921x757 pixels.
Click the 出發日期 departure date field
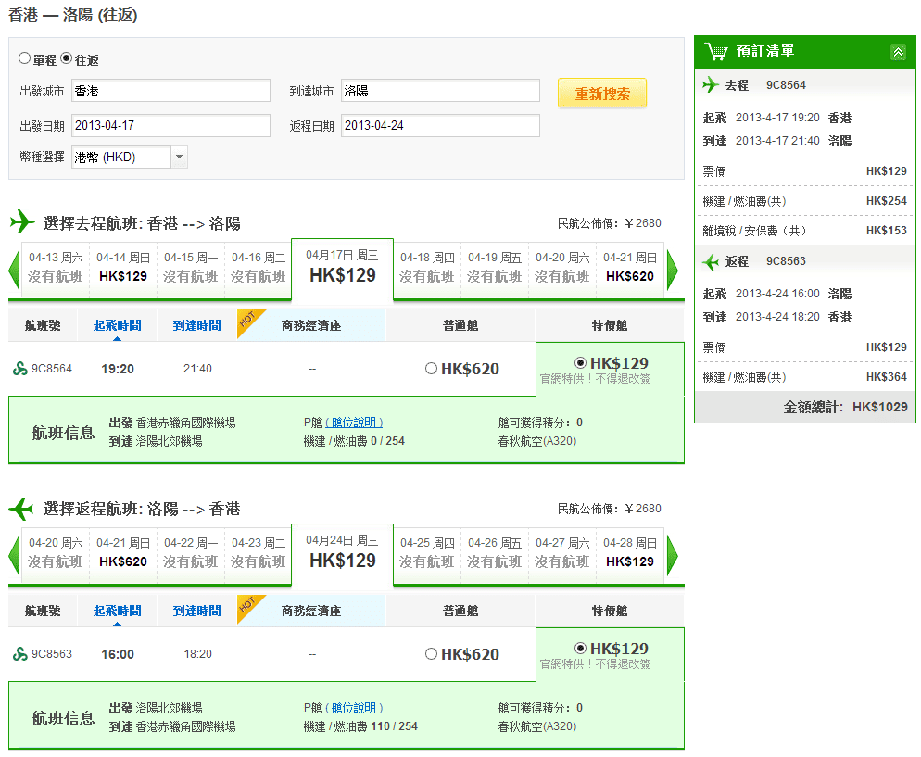coord(170,126)
